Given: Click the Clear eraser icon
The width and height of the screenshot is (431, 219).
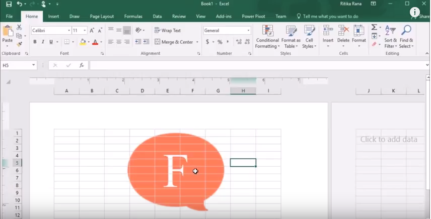Looking at the screenshot, I should (x=374, y=44).
